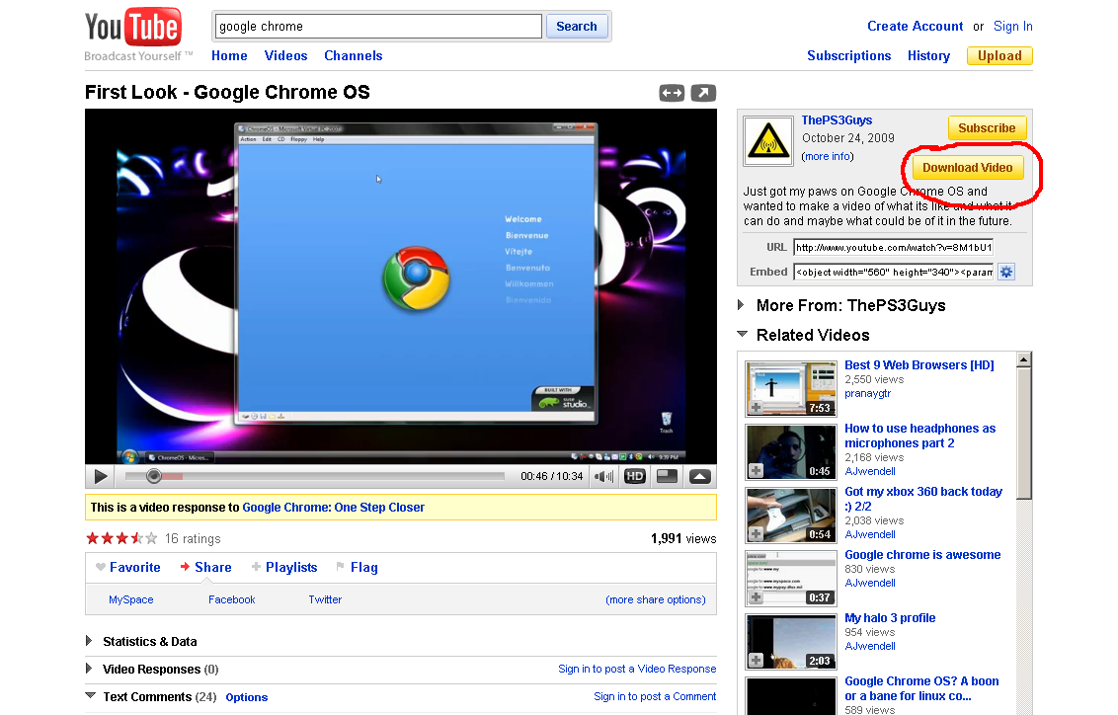Flag this video

point(357,568)
